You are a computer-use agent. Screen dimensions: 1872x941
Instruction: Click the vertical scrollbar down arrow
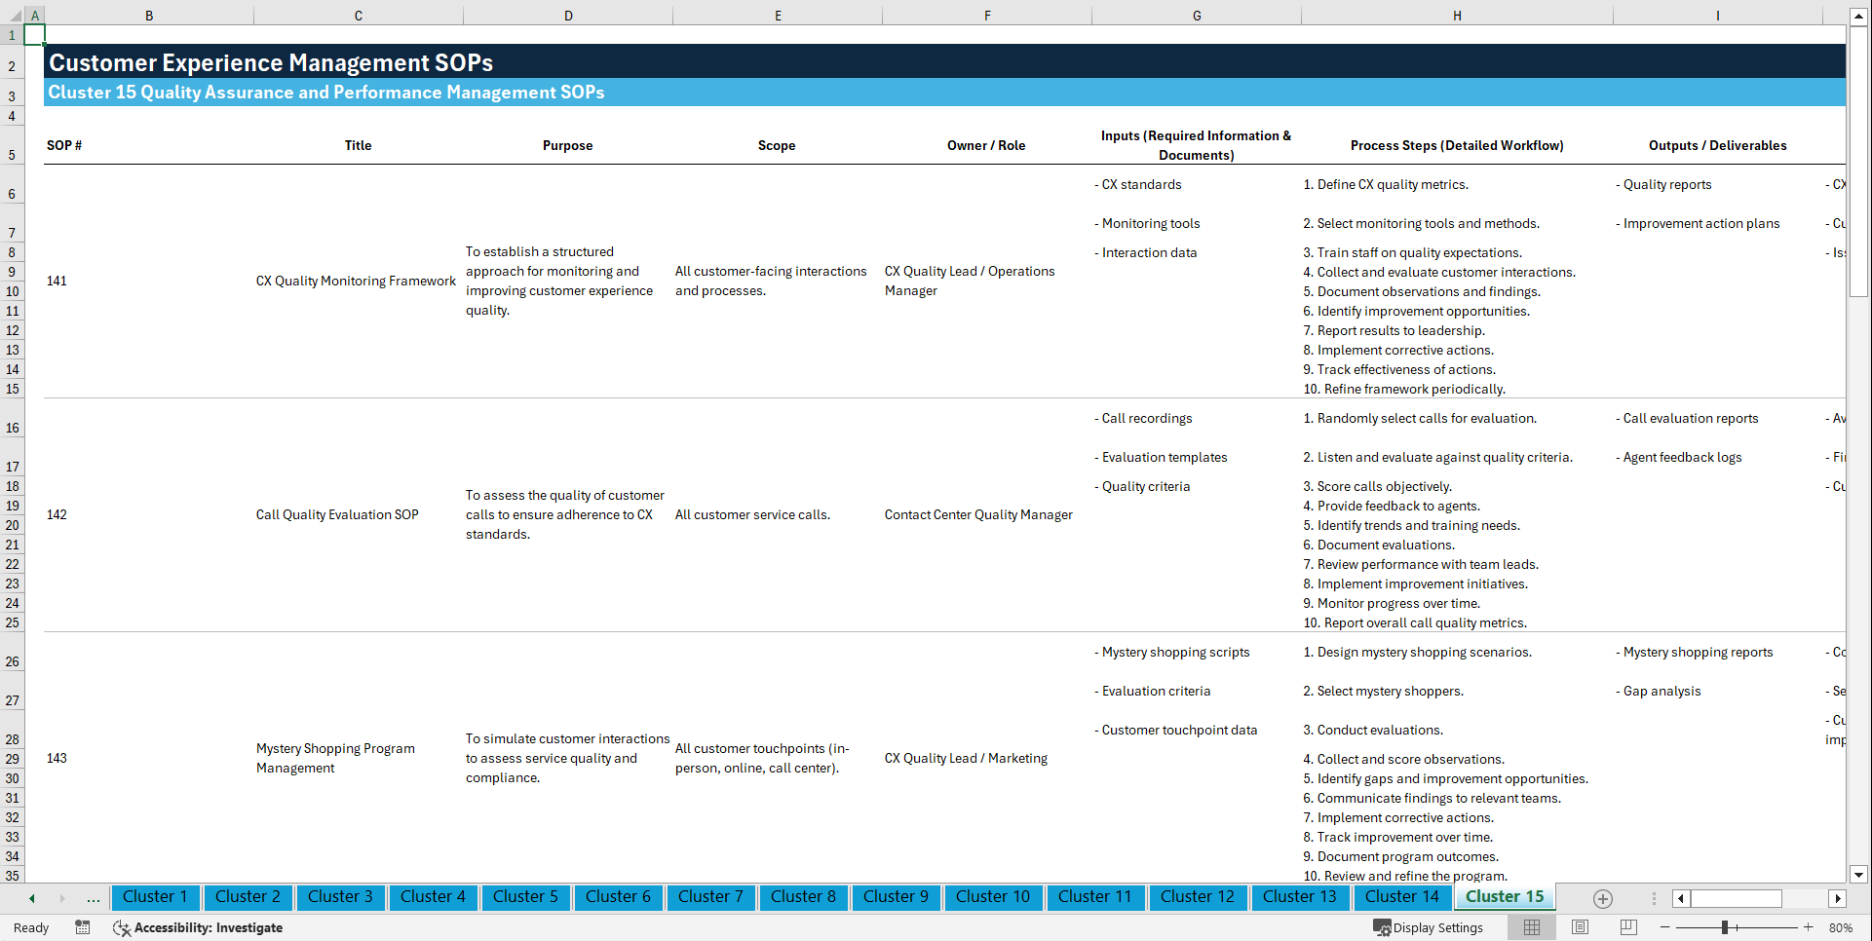[1859, 875]
